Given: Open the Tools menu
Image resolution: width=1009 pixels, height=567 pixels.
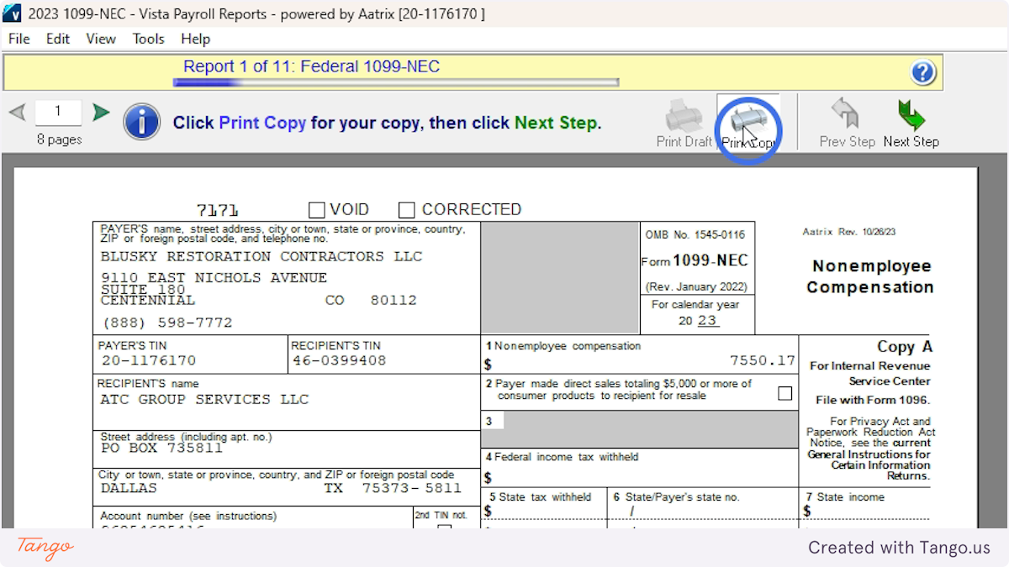Looking at the screenshot, I should tap(148, 39).
